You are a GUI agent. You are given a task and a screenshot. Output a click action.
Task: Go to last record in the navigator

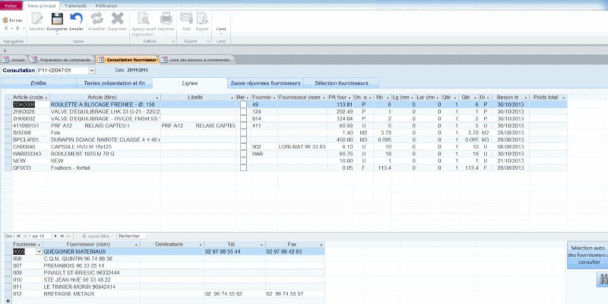tap(62, 236)
